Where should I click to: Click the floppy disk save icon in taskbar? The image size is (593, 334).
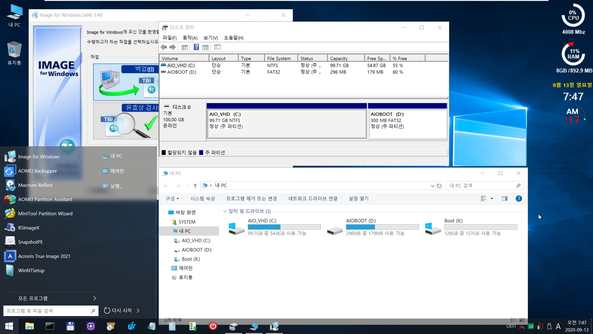pyautogui.click(x=70, y=326)
